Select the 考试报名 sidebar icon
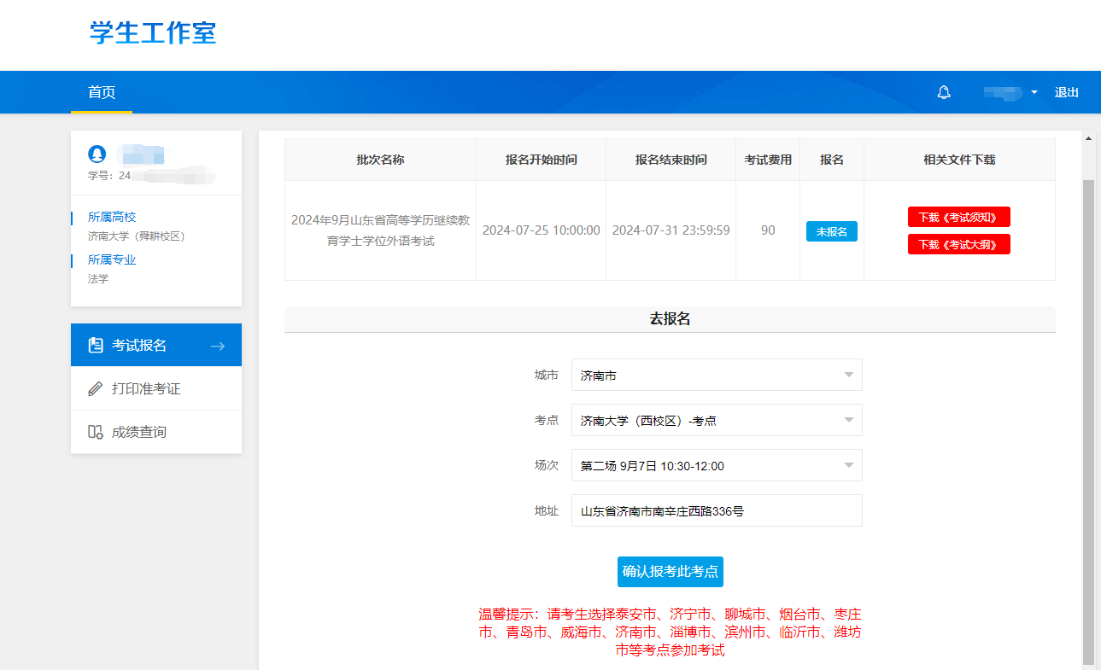 tap(95, 345)
